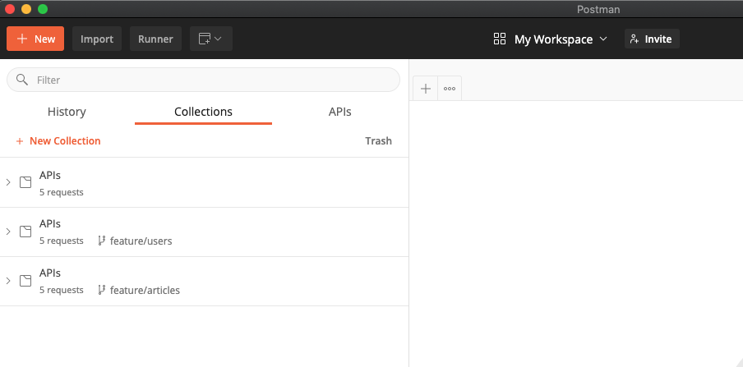Switch to the History tab
Screen dimensions: 743x367
[67, 112]
